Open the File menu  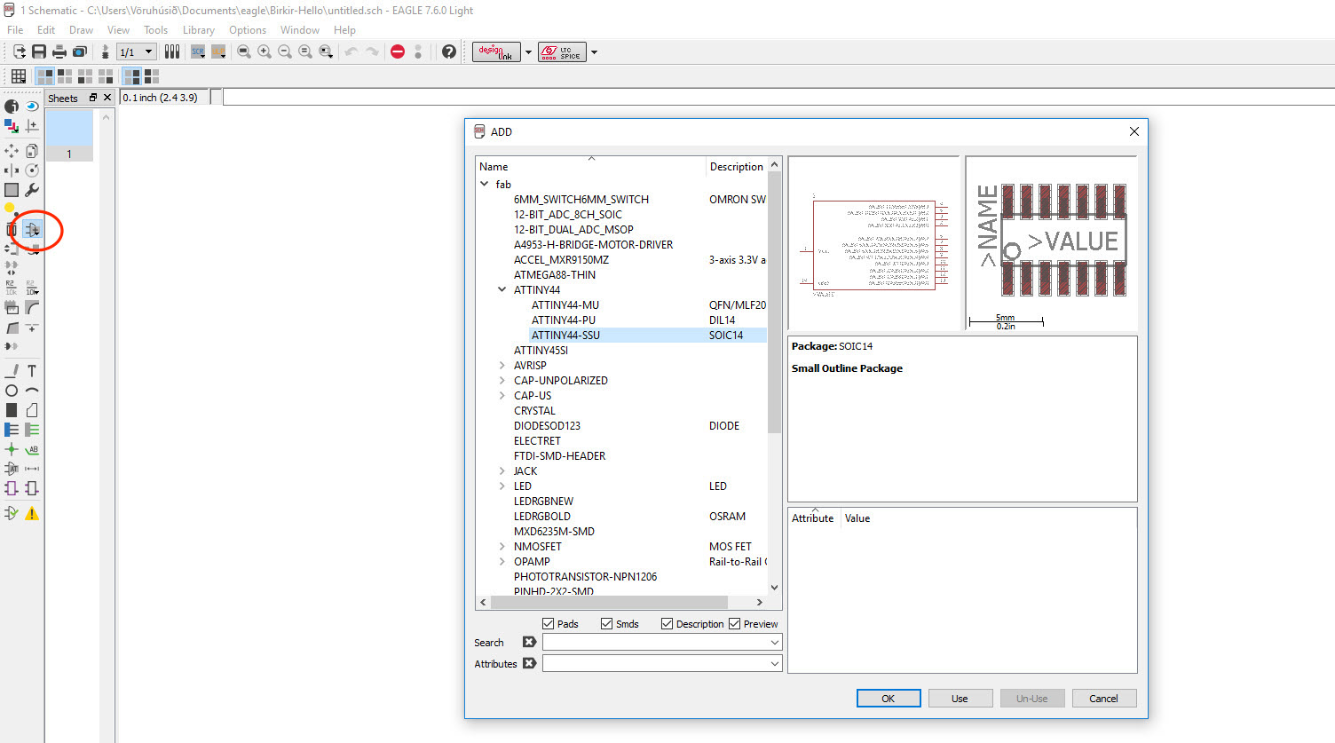pos(15,30)
